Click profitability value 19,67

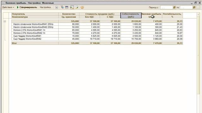tap(172, 33)
